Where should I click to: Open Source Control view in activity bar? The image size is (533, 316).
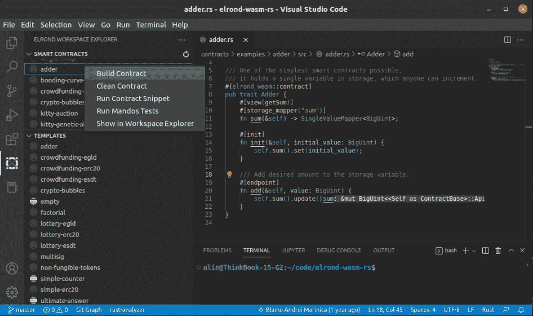coord(12,91)
